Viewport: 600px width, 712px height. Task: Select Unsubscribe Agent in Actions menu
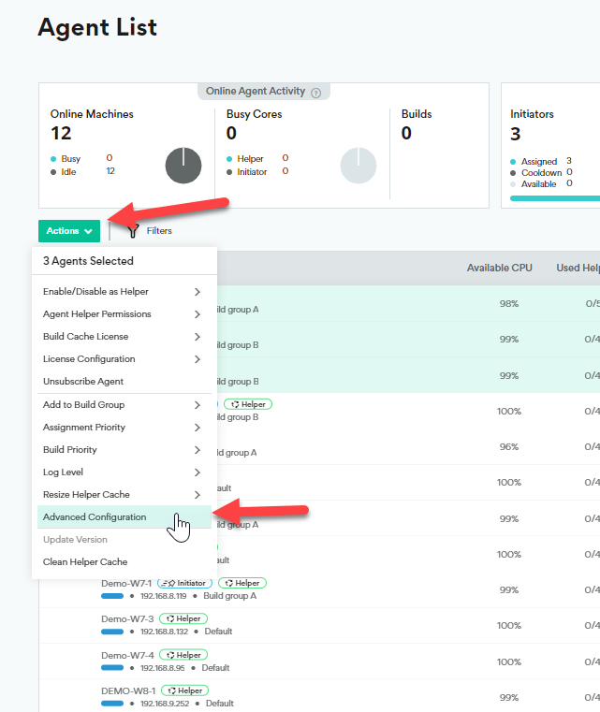pyautogui.click(x=83, y=382)
